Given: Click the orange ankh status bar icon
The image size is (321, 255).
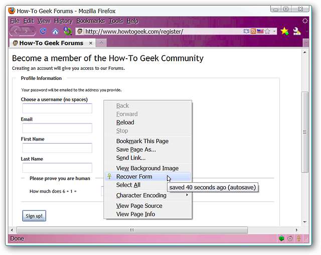Looking at the screenshot, I should tap(299, 238).
